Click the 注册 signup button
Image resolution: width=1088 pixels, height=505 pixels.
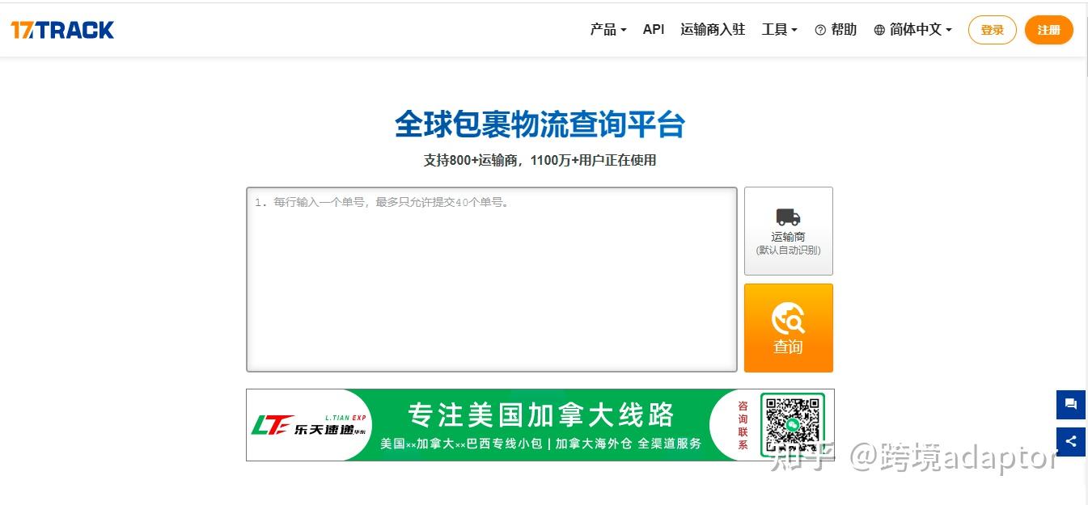point(1048,30)
